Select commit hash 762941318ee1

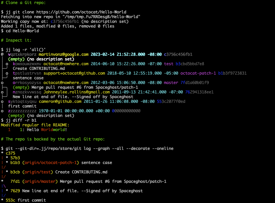click(x=199, y=92)
